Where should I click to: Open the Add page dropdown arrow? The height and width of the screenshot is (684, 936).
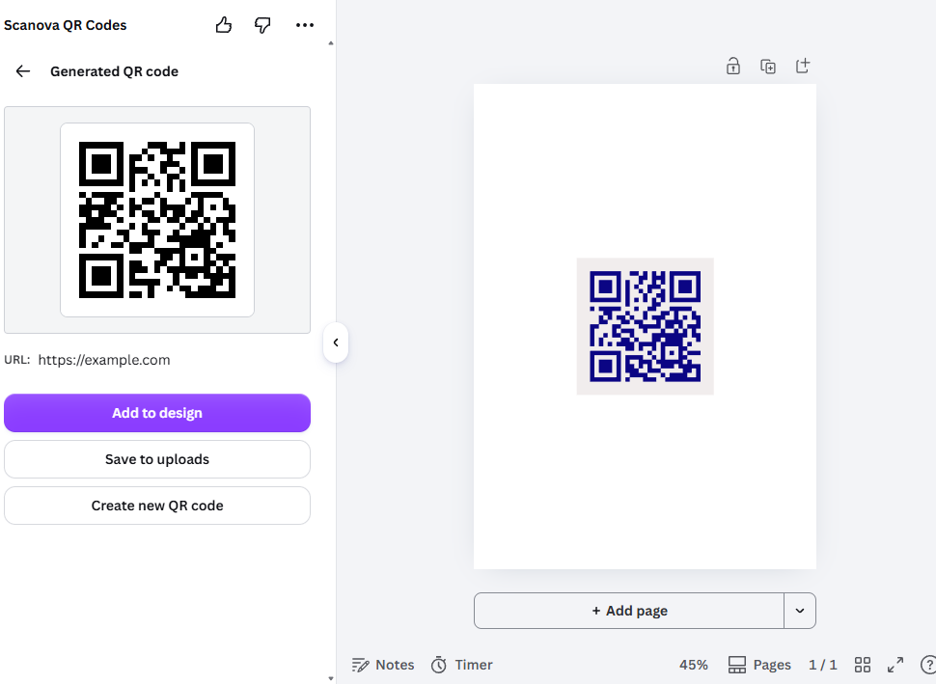800,611
